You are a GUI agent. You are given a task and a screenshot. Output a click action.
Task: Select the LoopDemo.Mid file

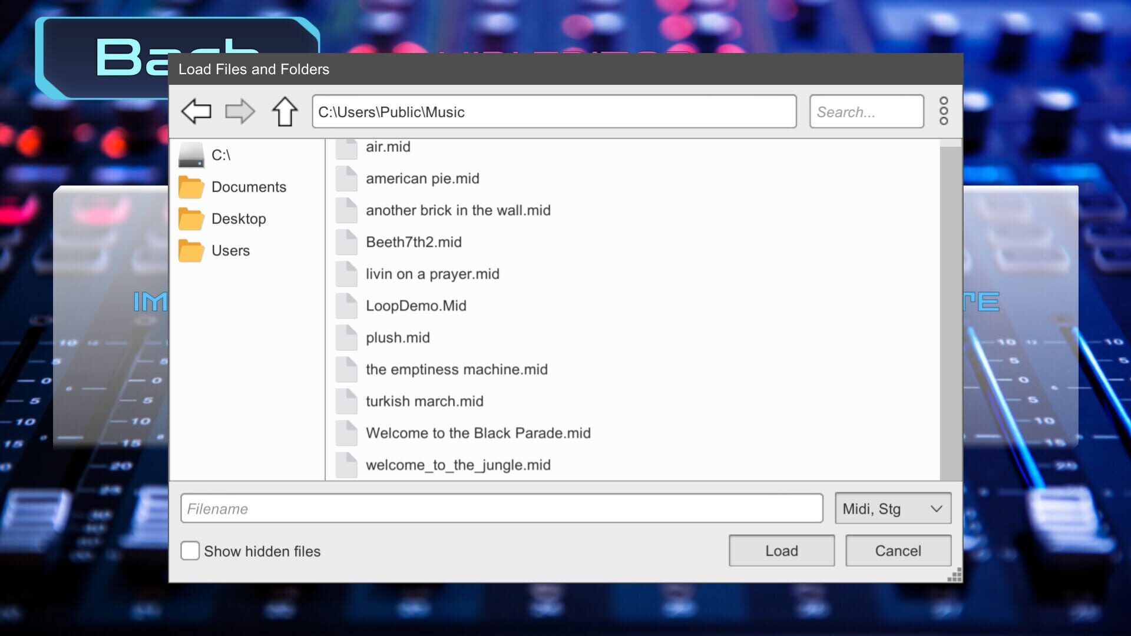[x=416, y=306]
